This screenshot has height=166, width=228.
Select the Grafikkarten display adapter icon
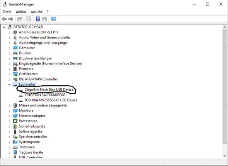15,74
